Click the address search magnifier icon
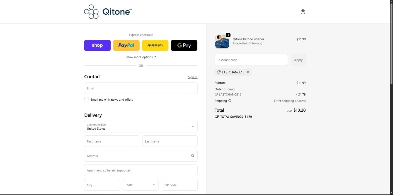This screenshot has width=393, height=195. 193,156
